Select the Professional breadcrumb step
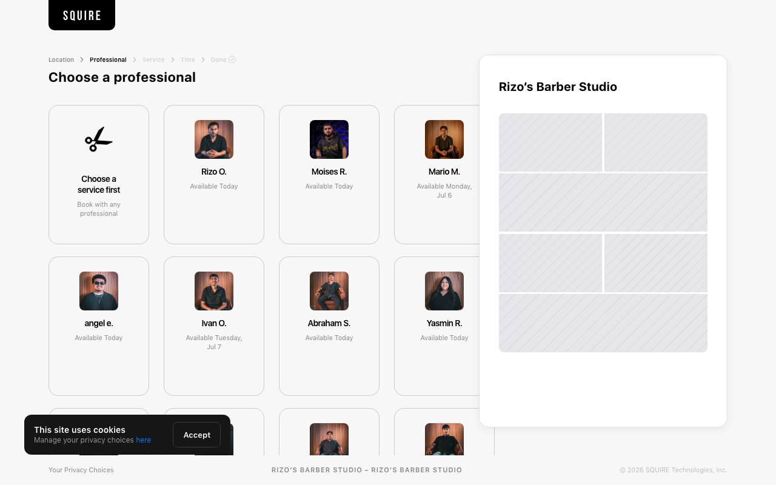Viewport: 776px width, 485px height. click(108, 60)
